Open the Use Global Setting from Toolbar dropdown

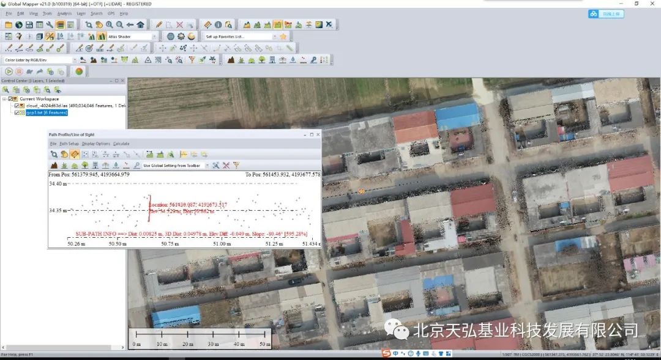(207, 166)
